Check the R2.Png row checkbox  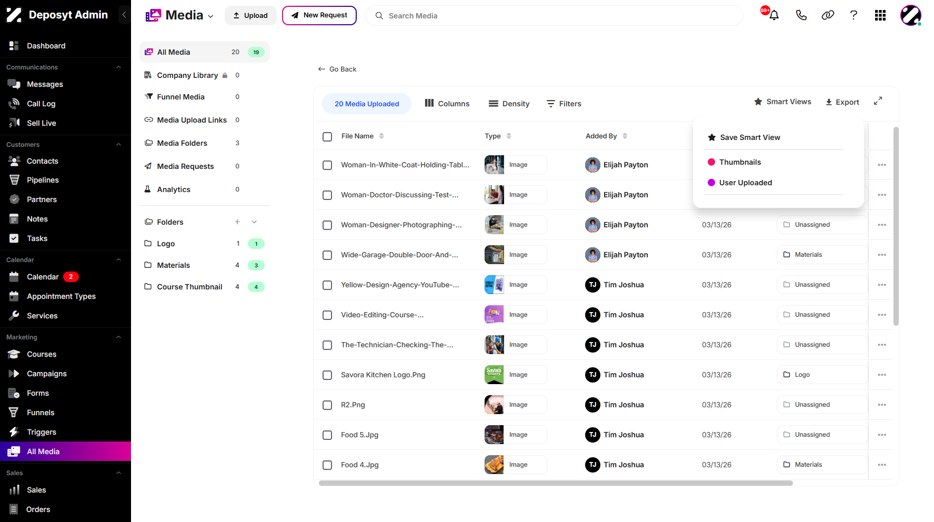point(327,405)
